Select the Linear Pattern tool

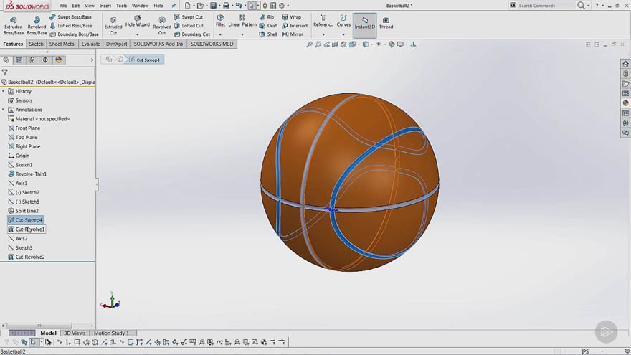pos(242,22)
